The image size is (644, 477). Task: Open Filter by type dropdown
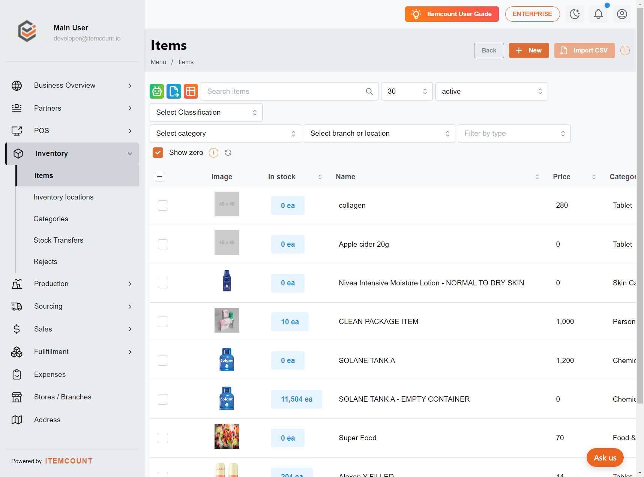(x=514, y=133)
